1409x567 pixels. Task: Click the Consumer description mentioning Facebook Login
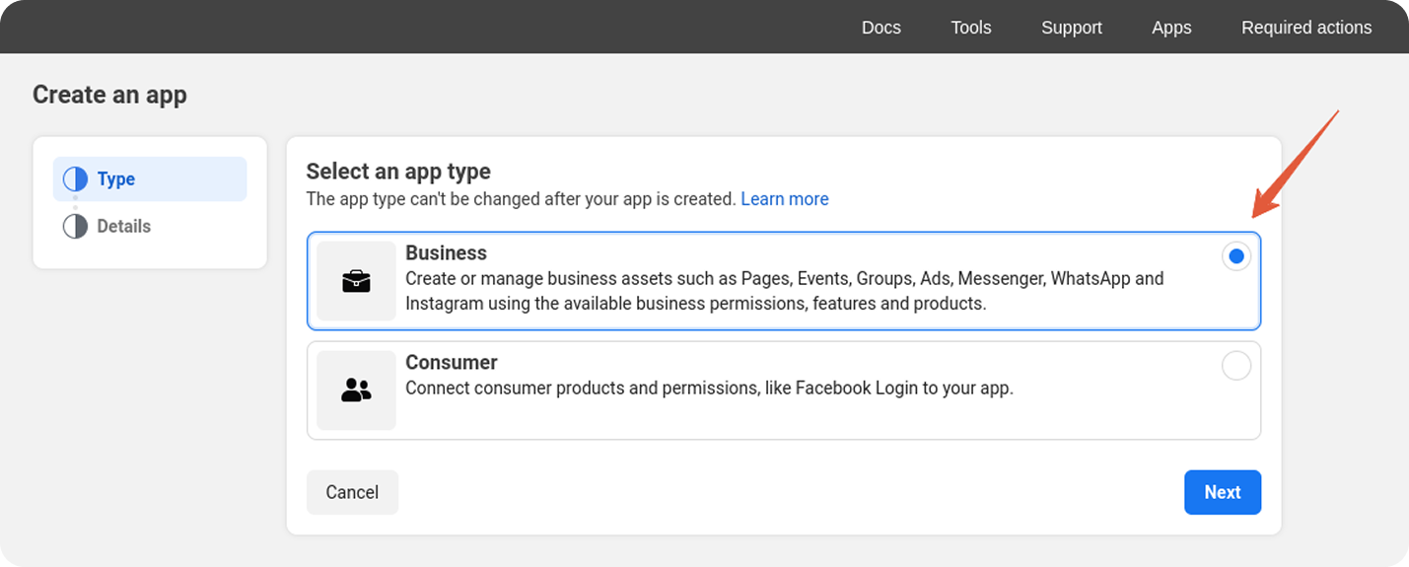709,389
